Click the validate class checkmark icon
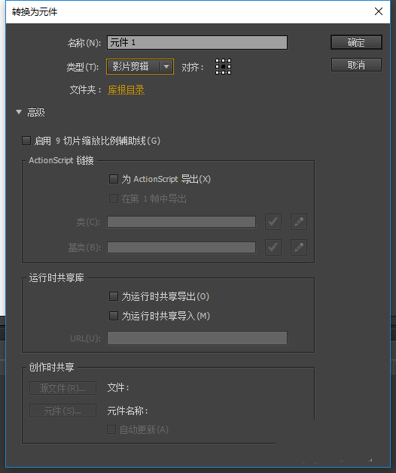 [x=273, y=222]
